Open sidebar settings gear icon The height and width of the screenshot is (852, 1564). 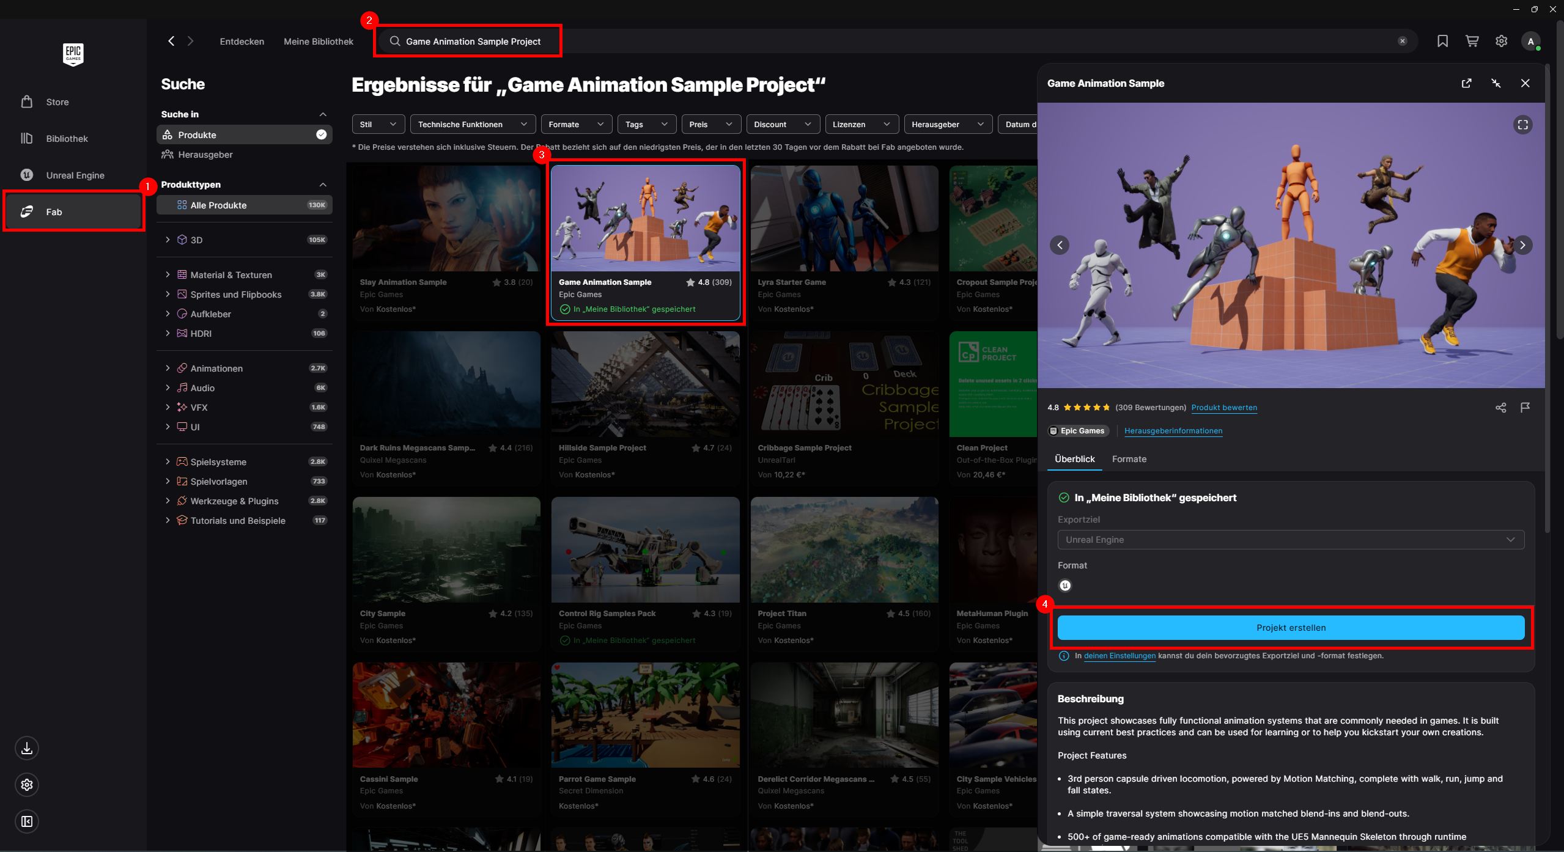[27, 785]
